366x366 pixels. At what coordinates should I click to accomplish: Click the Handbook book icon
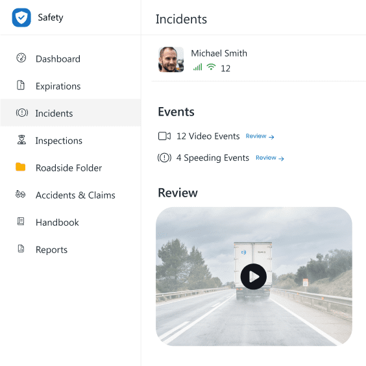[21, 221]
